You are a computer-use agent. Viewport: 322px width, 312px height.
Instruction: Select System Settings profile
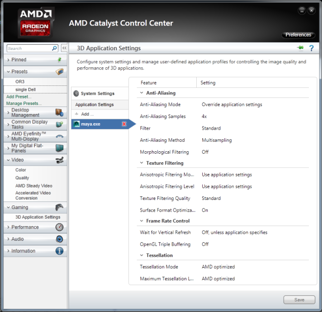(x=100, y=93)
